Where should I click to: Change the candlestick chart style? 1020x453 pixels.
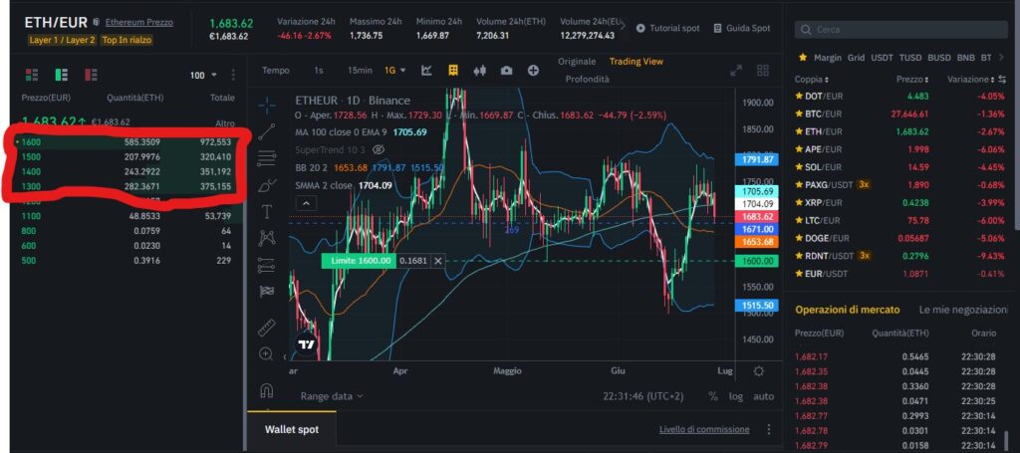click(x=480, y=71)
